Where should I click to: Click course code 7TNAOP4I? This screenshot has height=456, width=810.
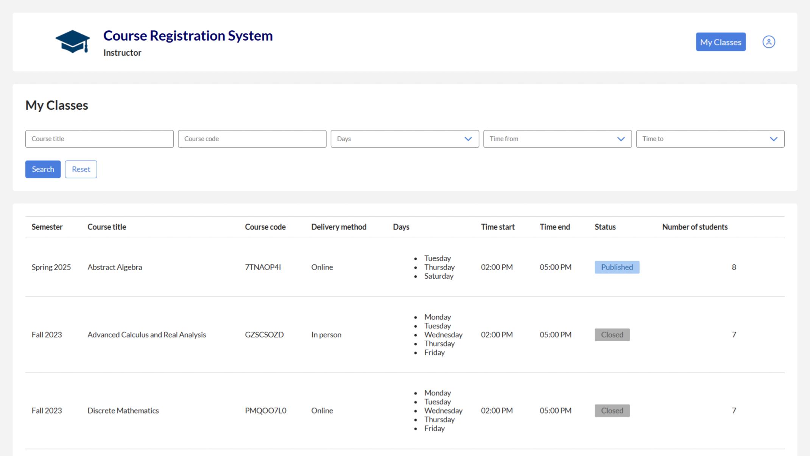tap(263, 267)
